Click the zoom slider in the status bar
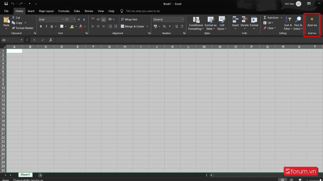Image resolution: width=323 pixels, height=181 pixels. coord(314,180)
